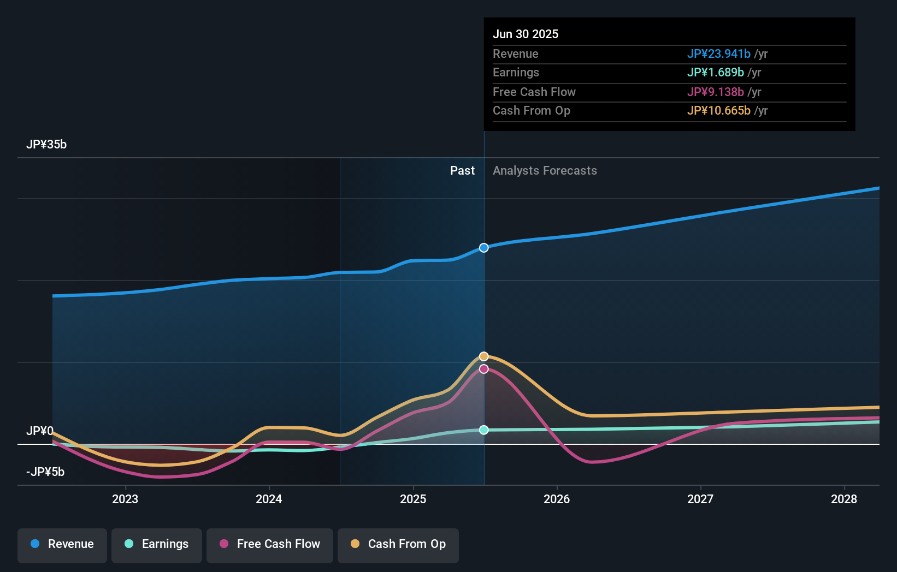Select the pink Free Cash Flow data point

(484, 369)
